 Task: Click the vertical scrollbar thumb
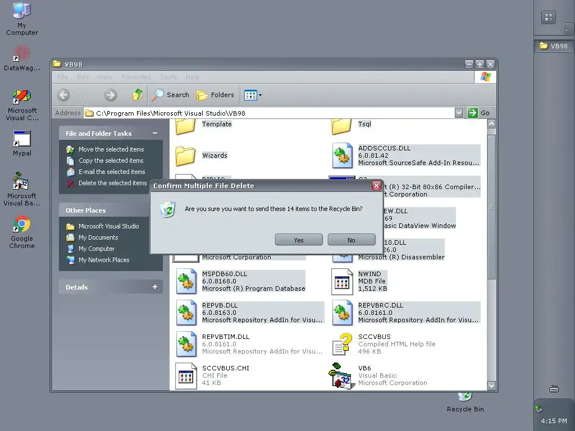pyautogui.click(x=491, y=207)
